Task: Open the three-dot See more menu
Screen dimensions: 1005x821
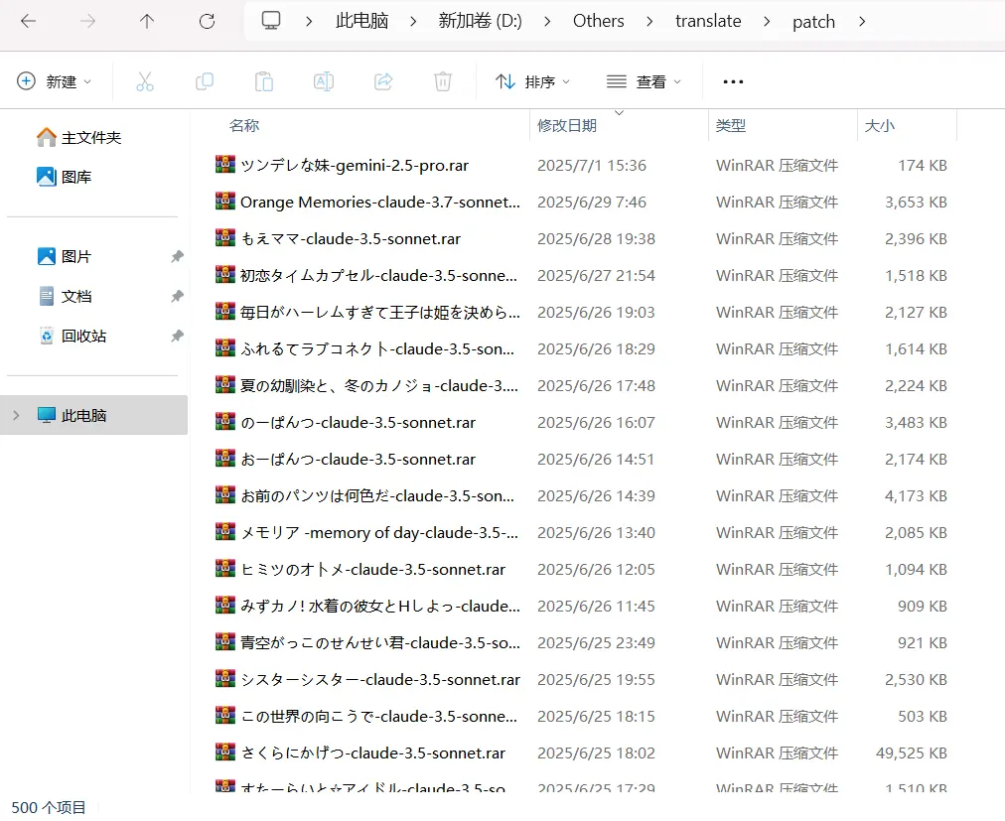Action: [x=733, y=81]
